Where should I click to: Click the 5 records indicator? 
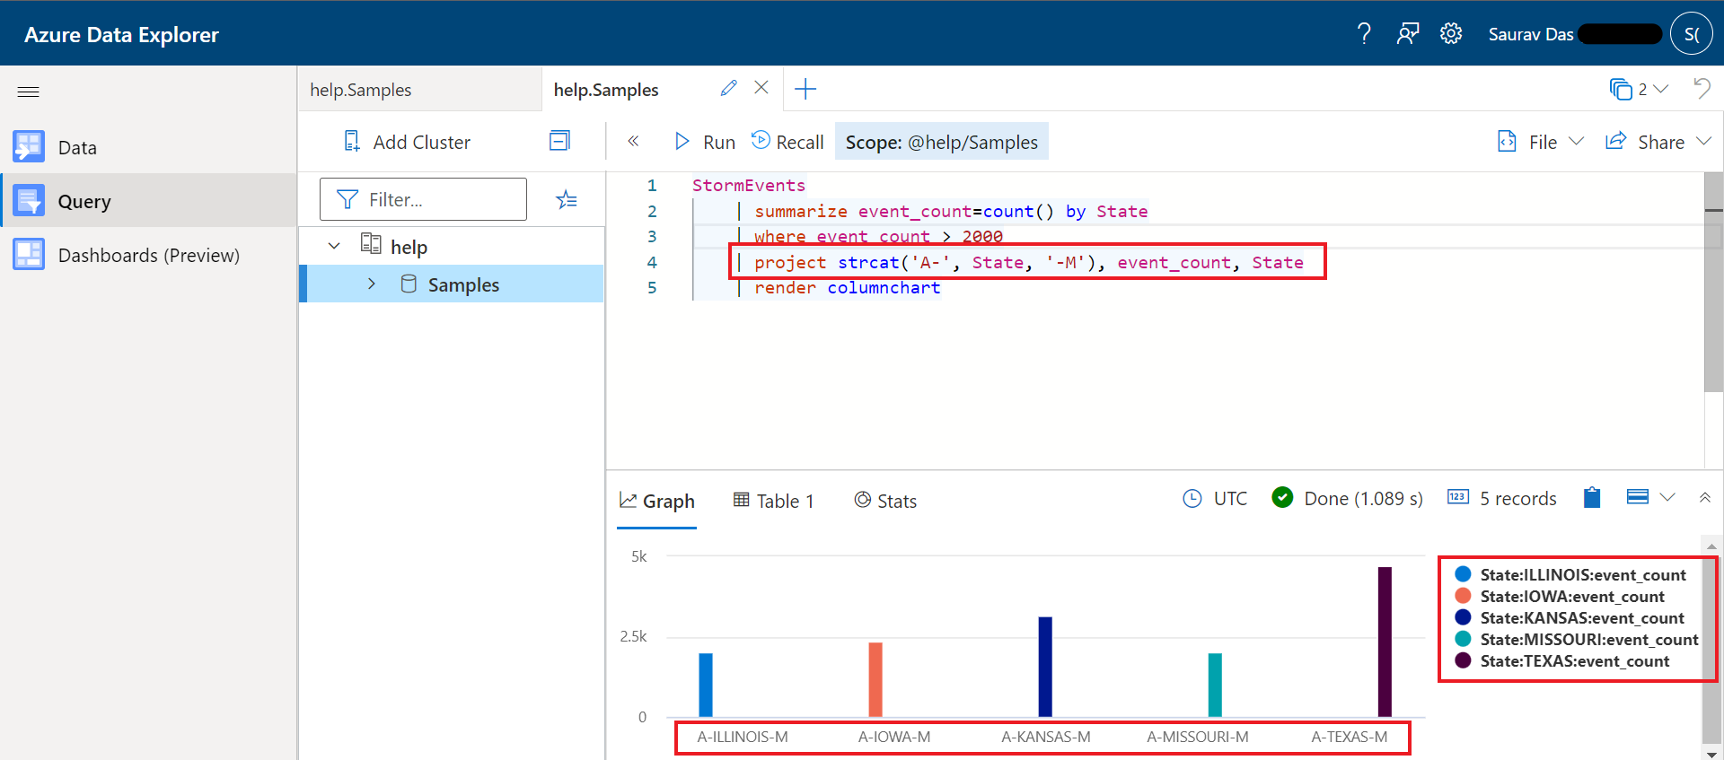click(x=1502, y=499)
